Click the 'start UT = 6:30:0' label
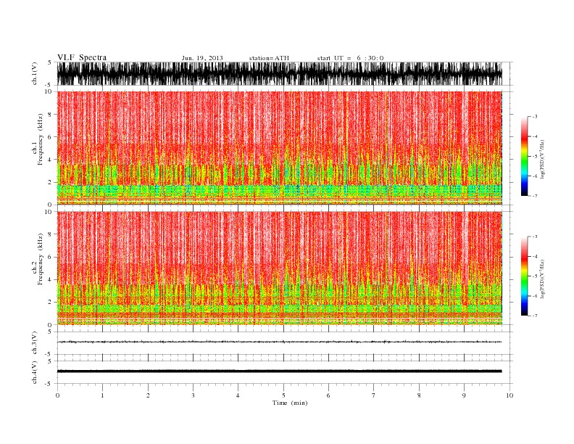 click(x=350, y=58)
